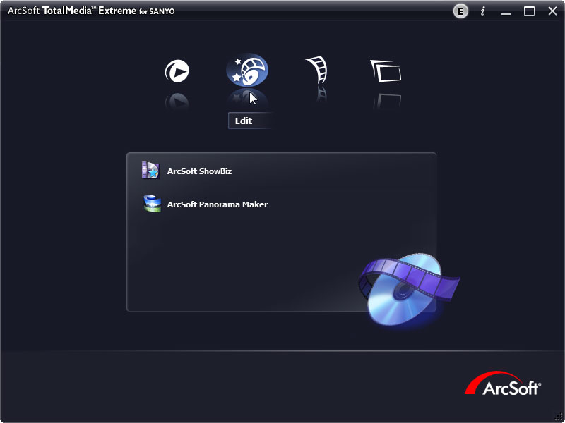
Task: Open the info (i) button
Action: 482,11
